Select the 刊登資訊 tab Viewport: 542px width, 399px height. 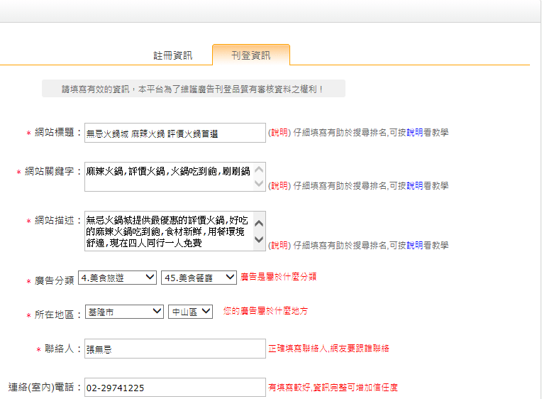[x=250, y=55]
